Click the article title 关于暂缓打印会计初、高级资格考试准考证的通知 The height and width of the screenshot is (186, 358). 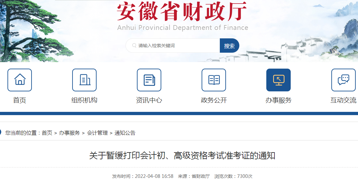pyautogui.click(x=182, y=156)
